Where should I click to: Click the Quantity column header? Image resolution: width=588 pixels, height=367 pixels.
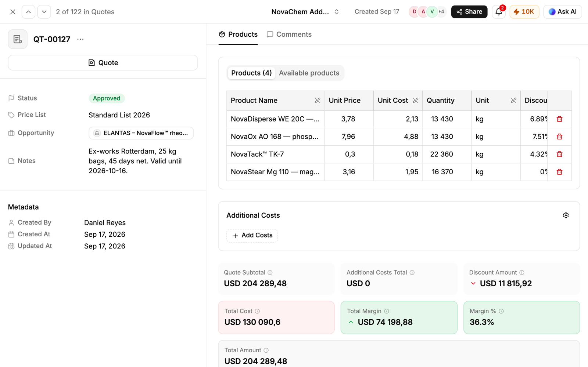click(447, 101)
